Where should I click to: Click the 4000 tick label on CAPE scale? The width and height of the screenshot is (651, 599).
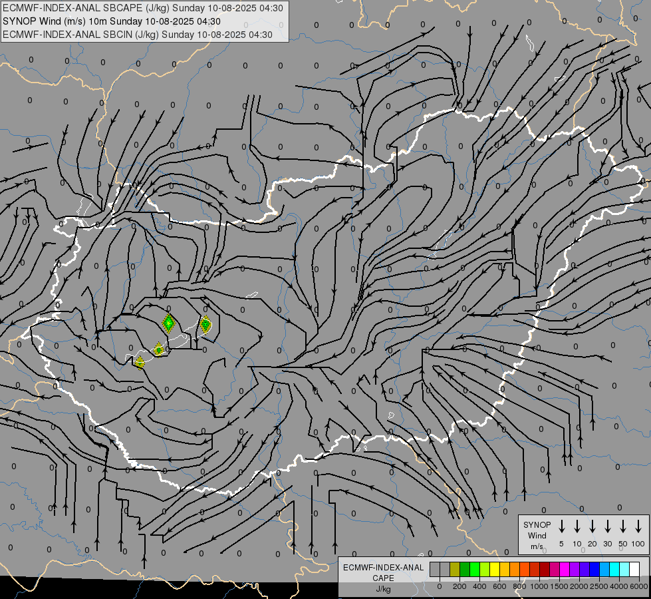619,586
